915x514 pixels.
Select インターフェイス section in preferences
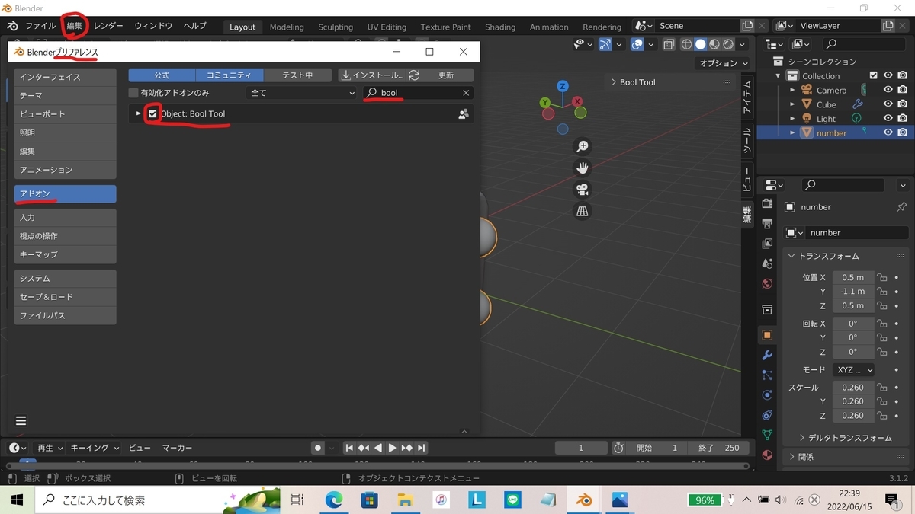click(x=66, y=77)
